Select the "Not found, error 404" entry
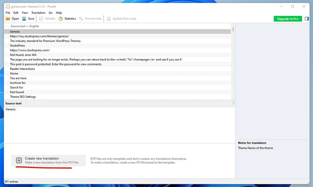 23,55
